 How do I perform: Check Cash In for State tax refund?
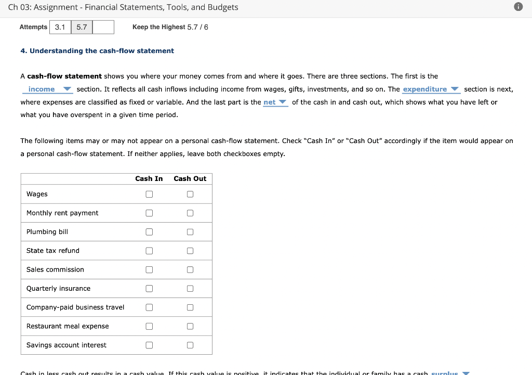tap(149, 250)
